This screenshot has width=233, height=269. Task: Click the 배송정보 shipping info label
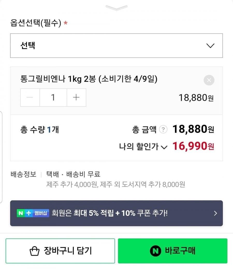point(23,174)
